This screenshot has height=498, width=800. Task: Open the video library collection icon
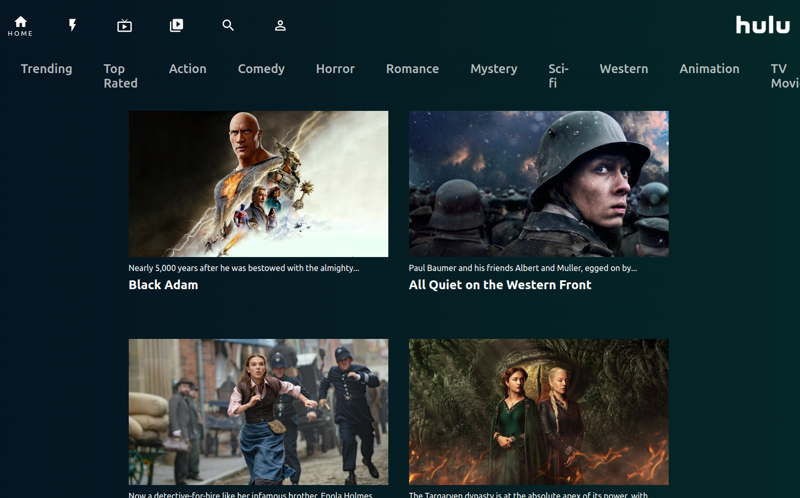(177, 25)
